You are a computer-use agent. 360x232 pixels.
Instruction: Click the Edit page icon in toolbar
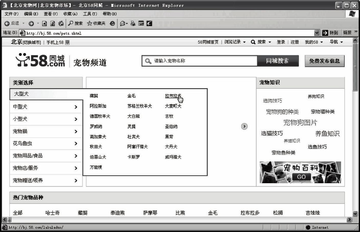[x=141, y=23]
